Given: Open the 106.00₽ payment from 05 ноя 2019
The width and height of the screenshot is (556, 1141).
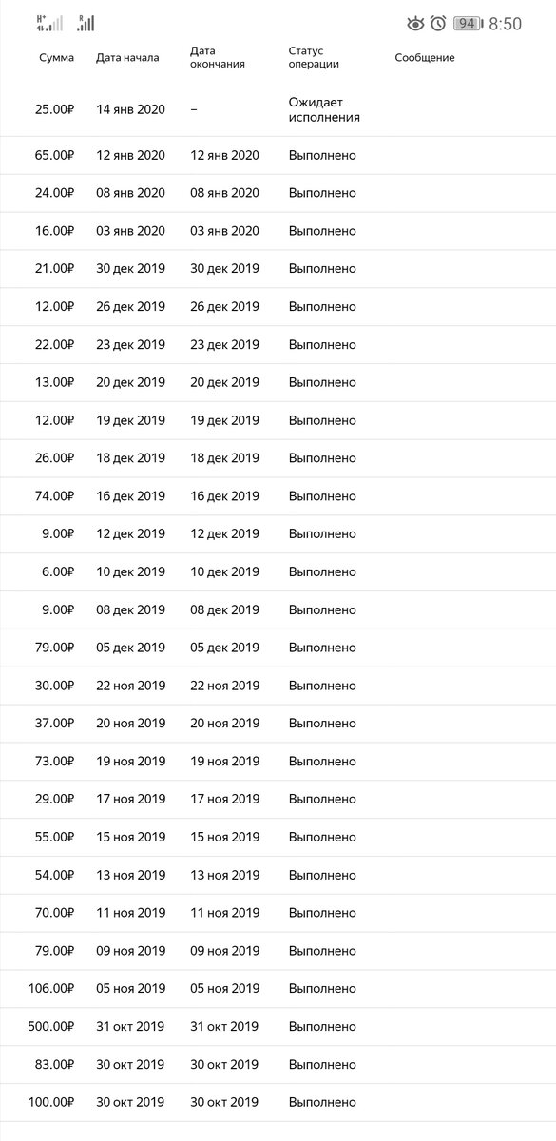Looking at the screenshot, I should 278,989.
